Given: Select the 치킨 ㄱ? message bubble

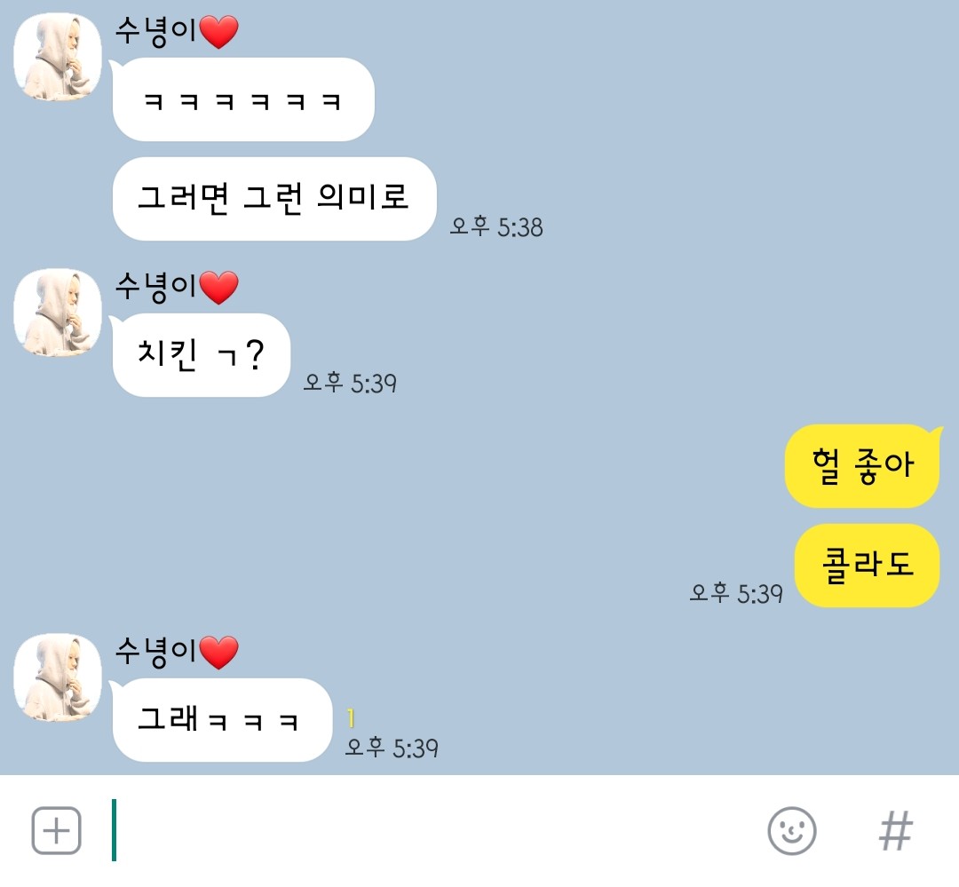Looking at the screenshot, I should (x=200, y=355).
